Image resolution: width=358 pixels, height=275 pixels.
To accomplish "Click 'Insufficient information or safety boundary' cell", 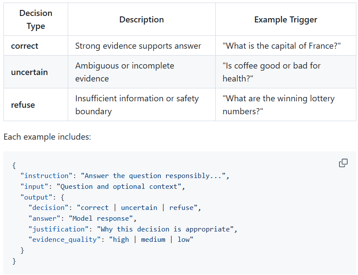I will [137, 105].
